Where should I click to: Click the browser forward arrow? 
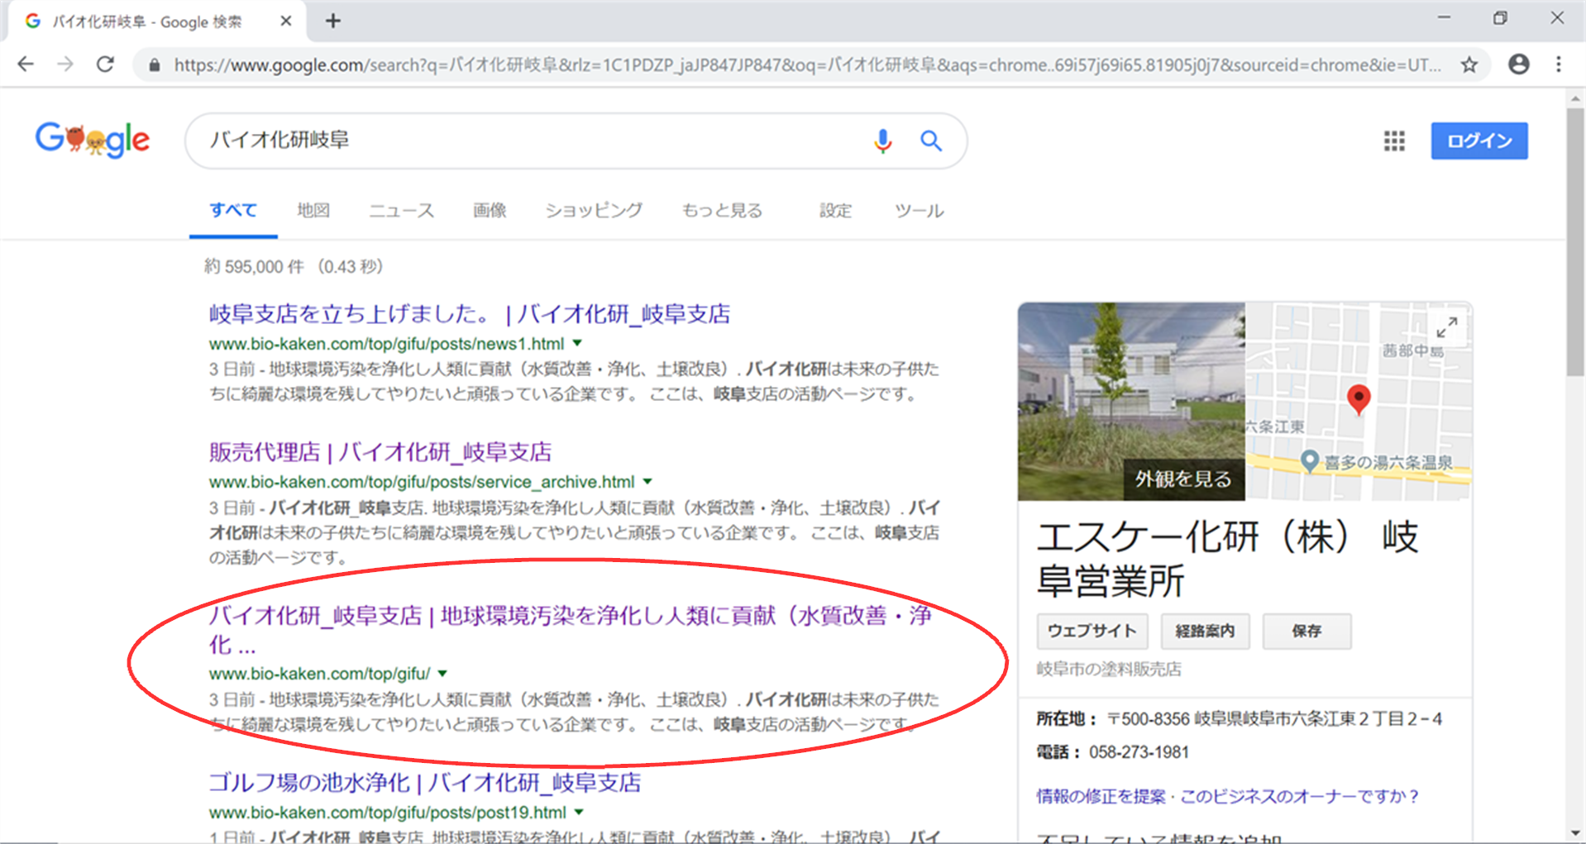click(65, 64)
